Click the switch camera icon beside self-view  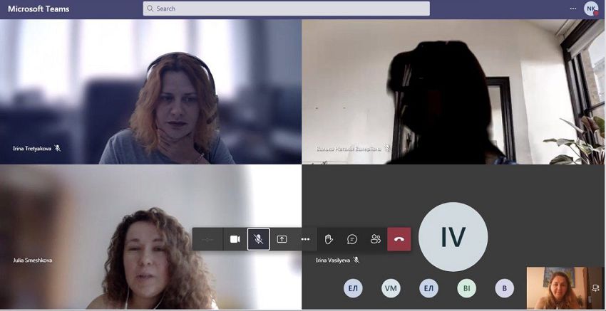pyautogui.click(x=595, y=288)
